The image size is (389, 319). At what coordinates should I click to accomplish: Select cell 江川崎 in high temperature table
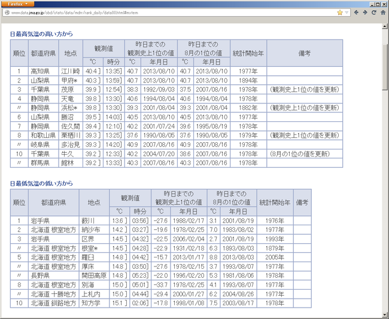coord(71,71)
